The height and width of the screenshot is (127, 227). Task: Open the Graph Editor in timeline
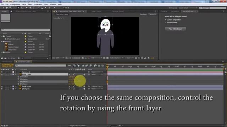103,66
